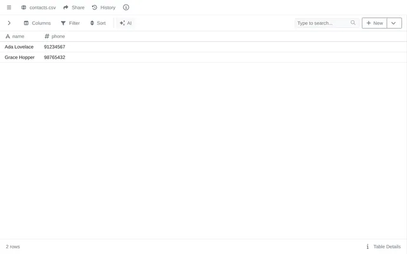Image resolution: width=407 pixels, height=254 pixels.
Task: Open the contacts.csv file title
Action: (x=43, y=8)
